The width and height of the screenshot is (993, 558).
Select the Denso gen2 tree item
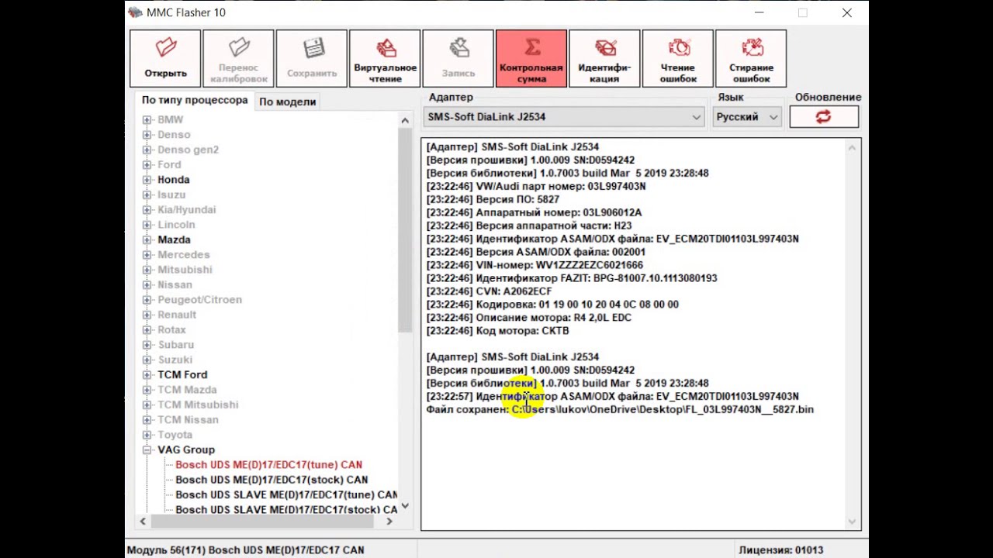(188, 150)
